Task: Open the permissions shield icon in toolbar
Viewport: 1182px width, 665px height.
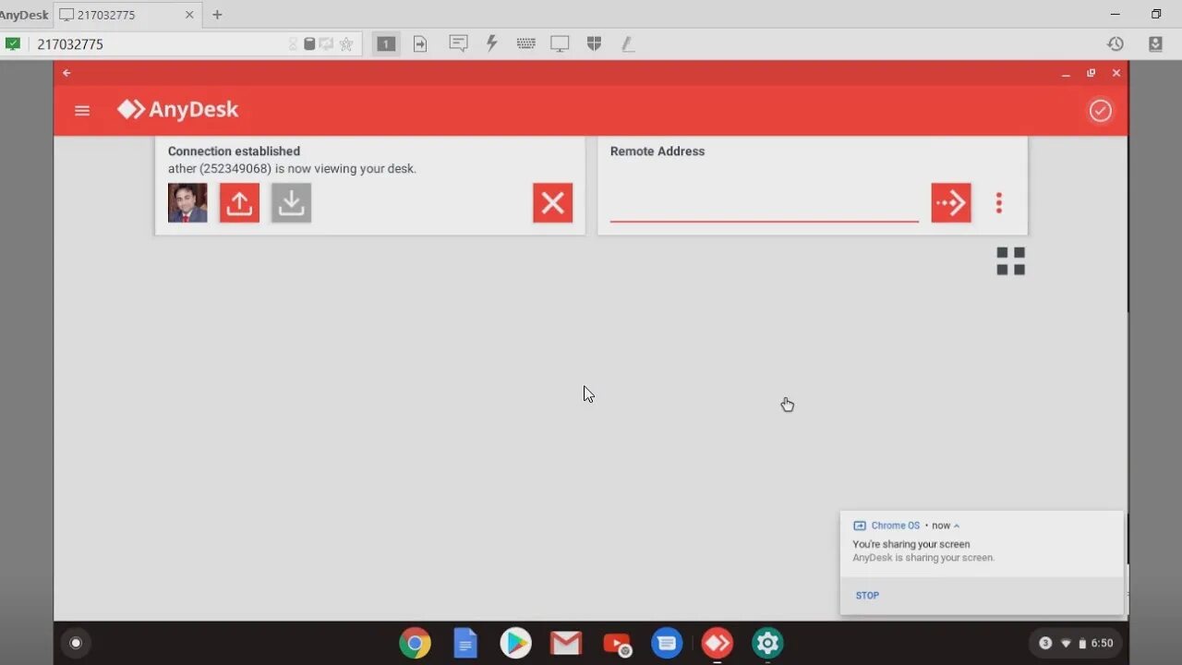Action: (x=594, y=43)
